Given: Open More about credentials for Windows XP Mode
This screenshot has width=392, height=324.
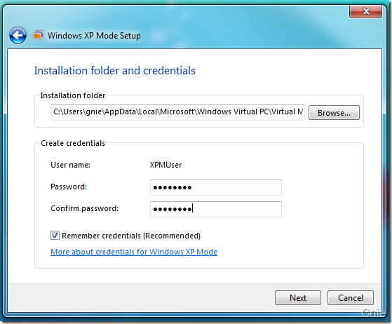Looking at the screenshot, I should (134, 252).
